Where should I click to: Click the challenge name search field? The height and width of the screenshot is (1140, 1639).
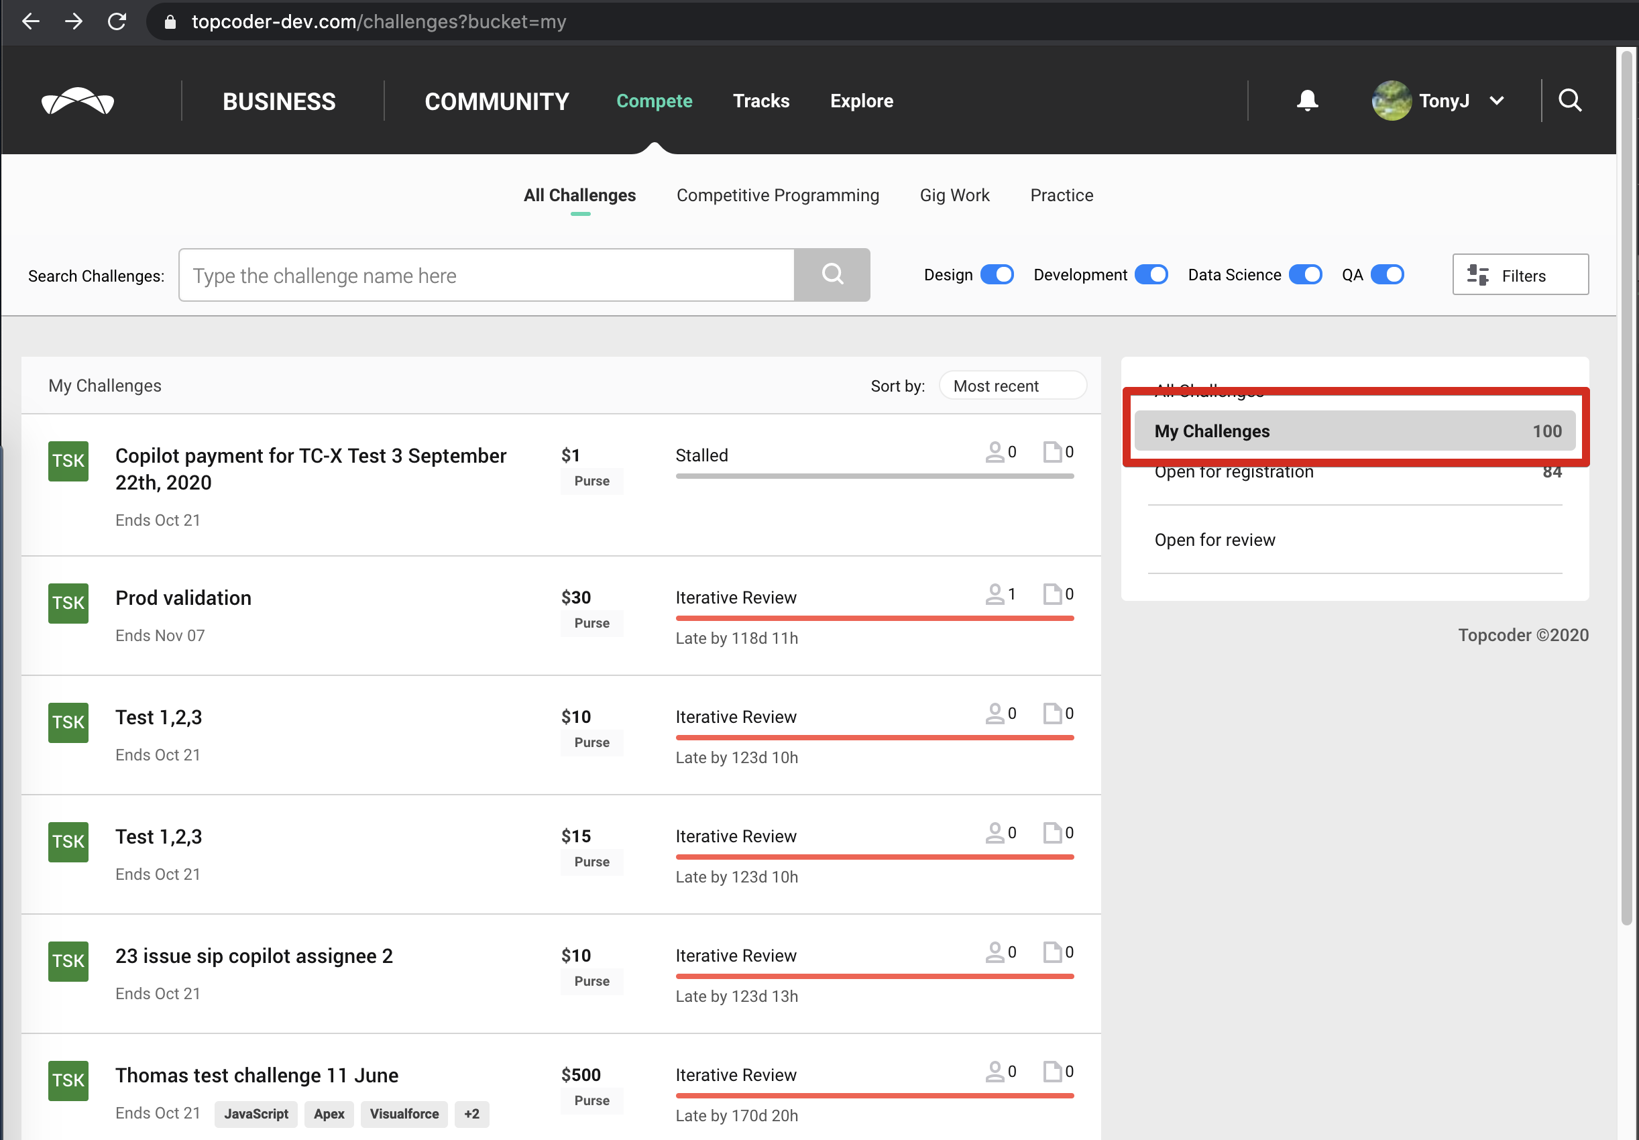[486, 276]
